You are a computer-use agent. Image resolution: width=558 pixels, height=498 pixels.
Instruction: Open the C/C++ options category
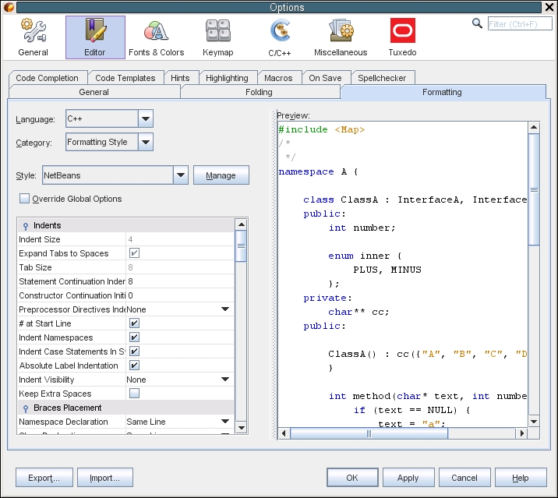[280, 37]
